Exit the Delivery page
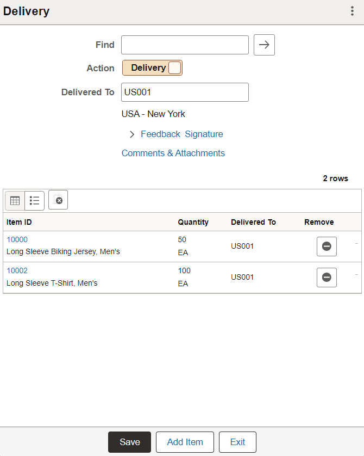Image resolution: width=364 pixels, height=456 pixels. [237, 442]
